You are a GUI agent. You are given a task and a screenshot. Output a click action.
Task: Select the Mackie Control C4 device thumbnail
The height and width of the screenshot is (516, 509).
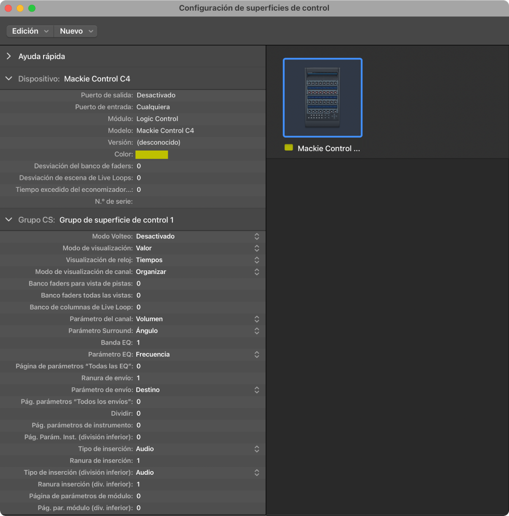322,97
